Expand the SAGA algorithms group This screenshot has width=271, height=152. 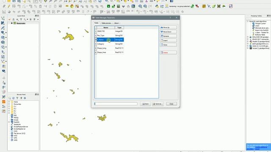(x=248, y=46)
